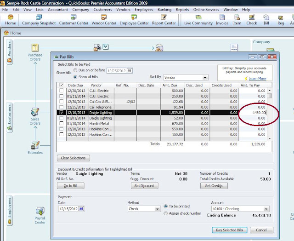Open the Accountant menu
Viewport: 294px width, 241px height.
tap(58, 10)
